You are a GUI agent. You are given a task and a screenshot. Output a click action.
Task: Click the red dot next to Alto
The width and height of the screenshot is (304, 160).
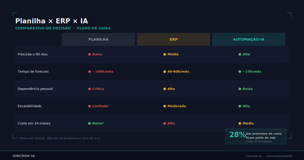tap(165, 123)
